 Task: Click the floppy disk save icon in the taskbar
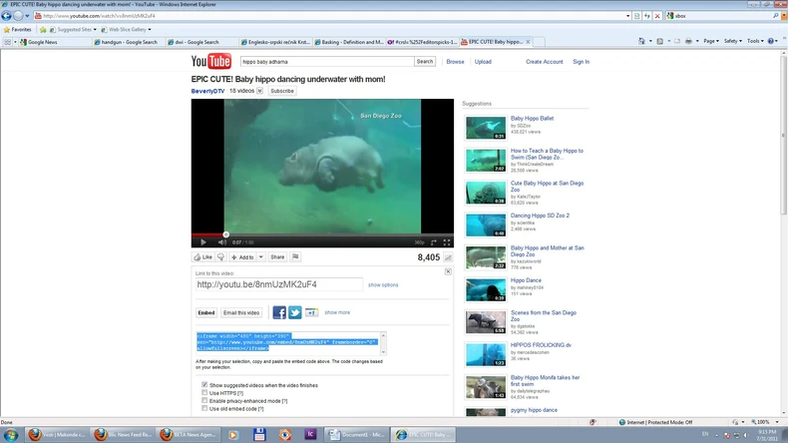click(x=259, y=434)
